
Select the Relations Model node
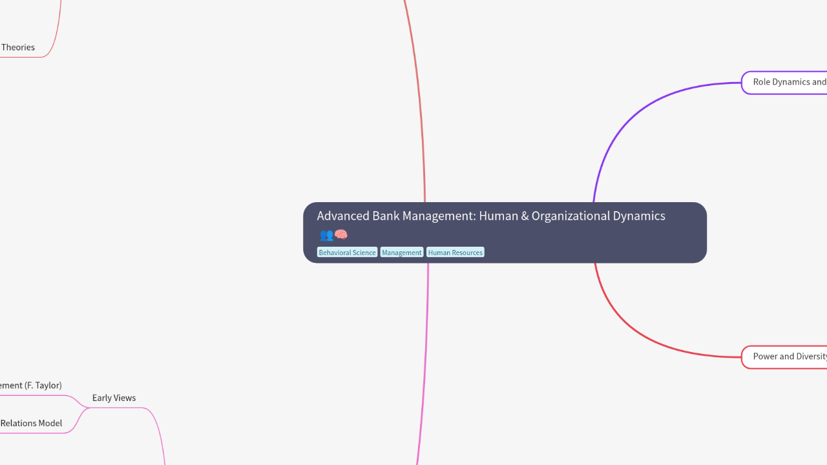tap(31, 424)
